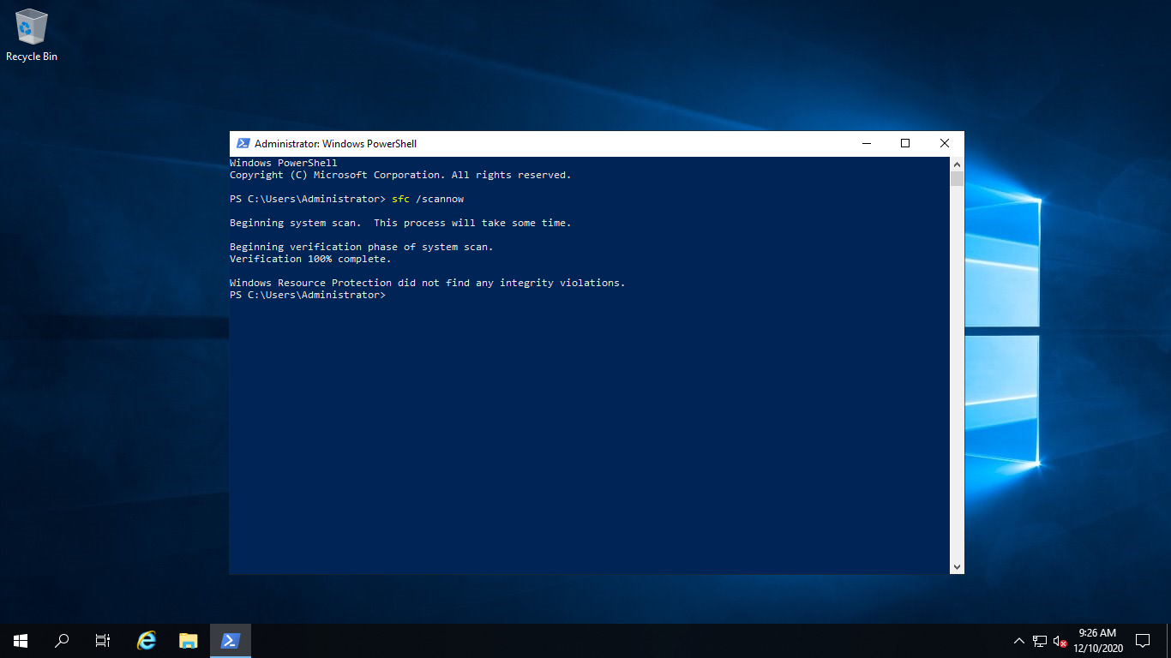Open the network status tray icon
Screen dimensions: 1171x658
click(1040, 640)
